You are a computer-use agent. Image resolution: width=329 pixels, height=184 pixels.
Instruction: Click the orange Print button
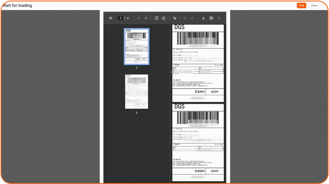pos(301,5)
